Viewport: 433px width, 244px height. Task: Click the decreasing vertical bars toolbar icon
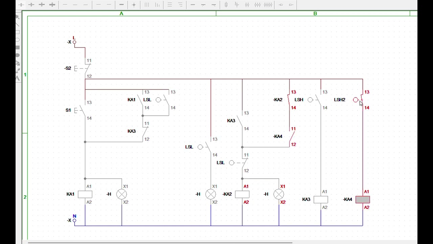pos(157,5)
